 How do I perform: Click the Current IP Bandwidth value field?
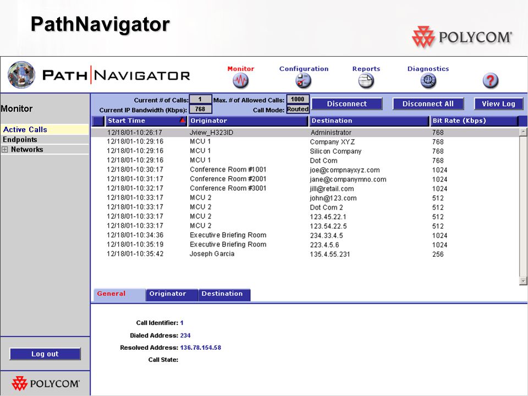(x=200, y=109)
